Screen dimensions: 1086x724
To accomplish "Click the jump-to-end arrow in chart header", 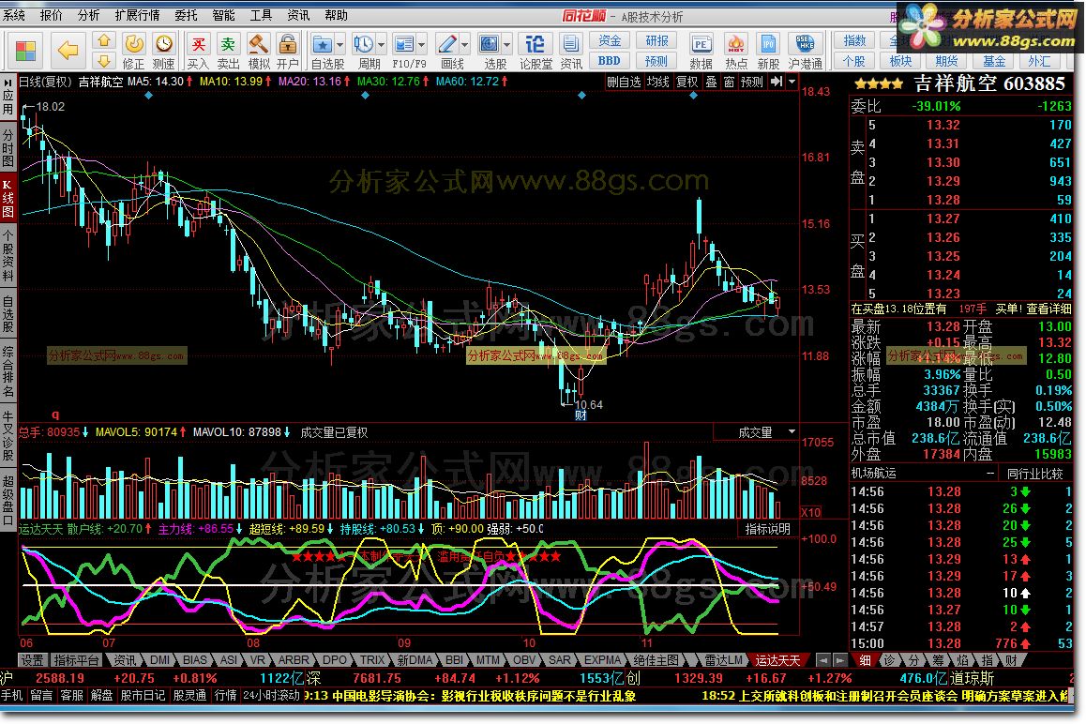I will coord(777,82).
